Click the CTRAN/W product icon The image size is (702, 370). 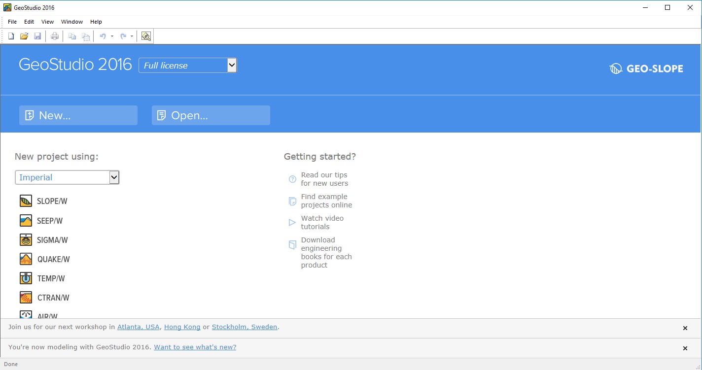(26, 297)
